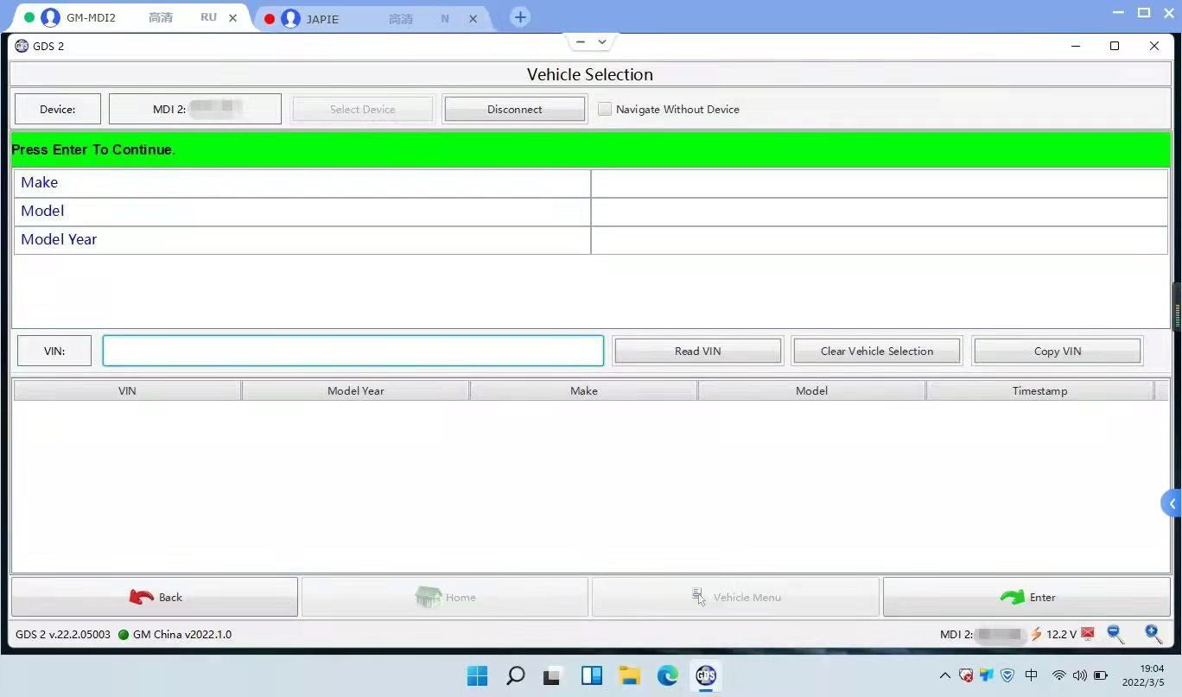Sort by the Timestamp column header

[x=1039, y=391]
